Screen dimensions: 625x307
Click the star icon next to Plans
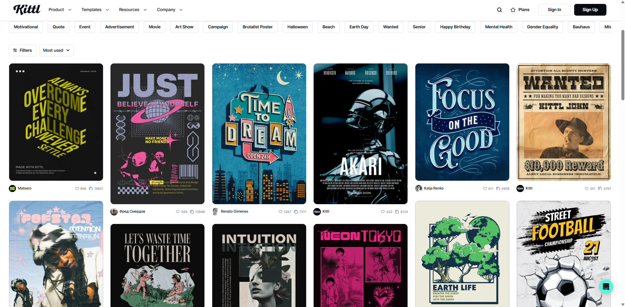point(513,9)
